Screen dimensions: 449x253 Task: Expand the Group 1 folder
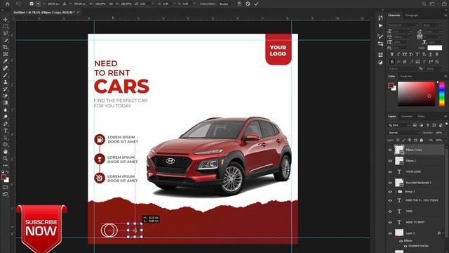click(396, 191)
